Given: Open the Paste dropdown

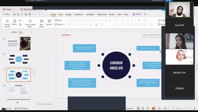Looking at the screenshot, I should [14, 24].
